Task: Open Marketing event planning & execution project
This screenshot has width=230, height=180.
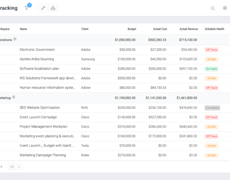Action: click(47, 136)
